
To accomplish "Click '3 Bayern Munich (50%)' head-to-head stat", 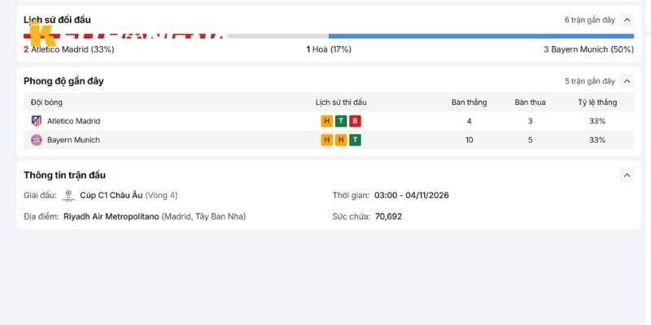I will coord(588,50).
